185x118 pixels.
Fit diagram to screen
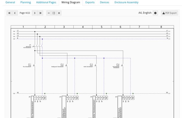point(54,13)
